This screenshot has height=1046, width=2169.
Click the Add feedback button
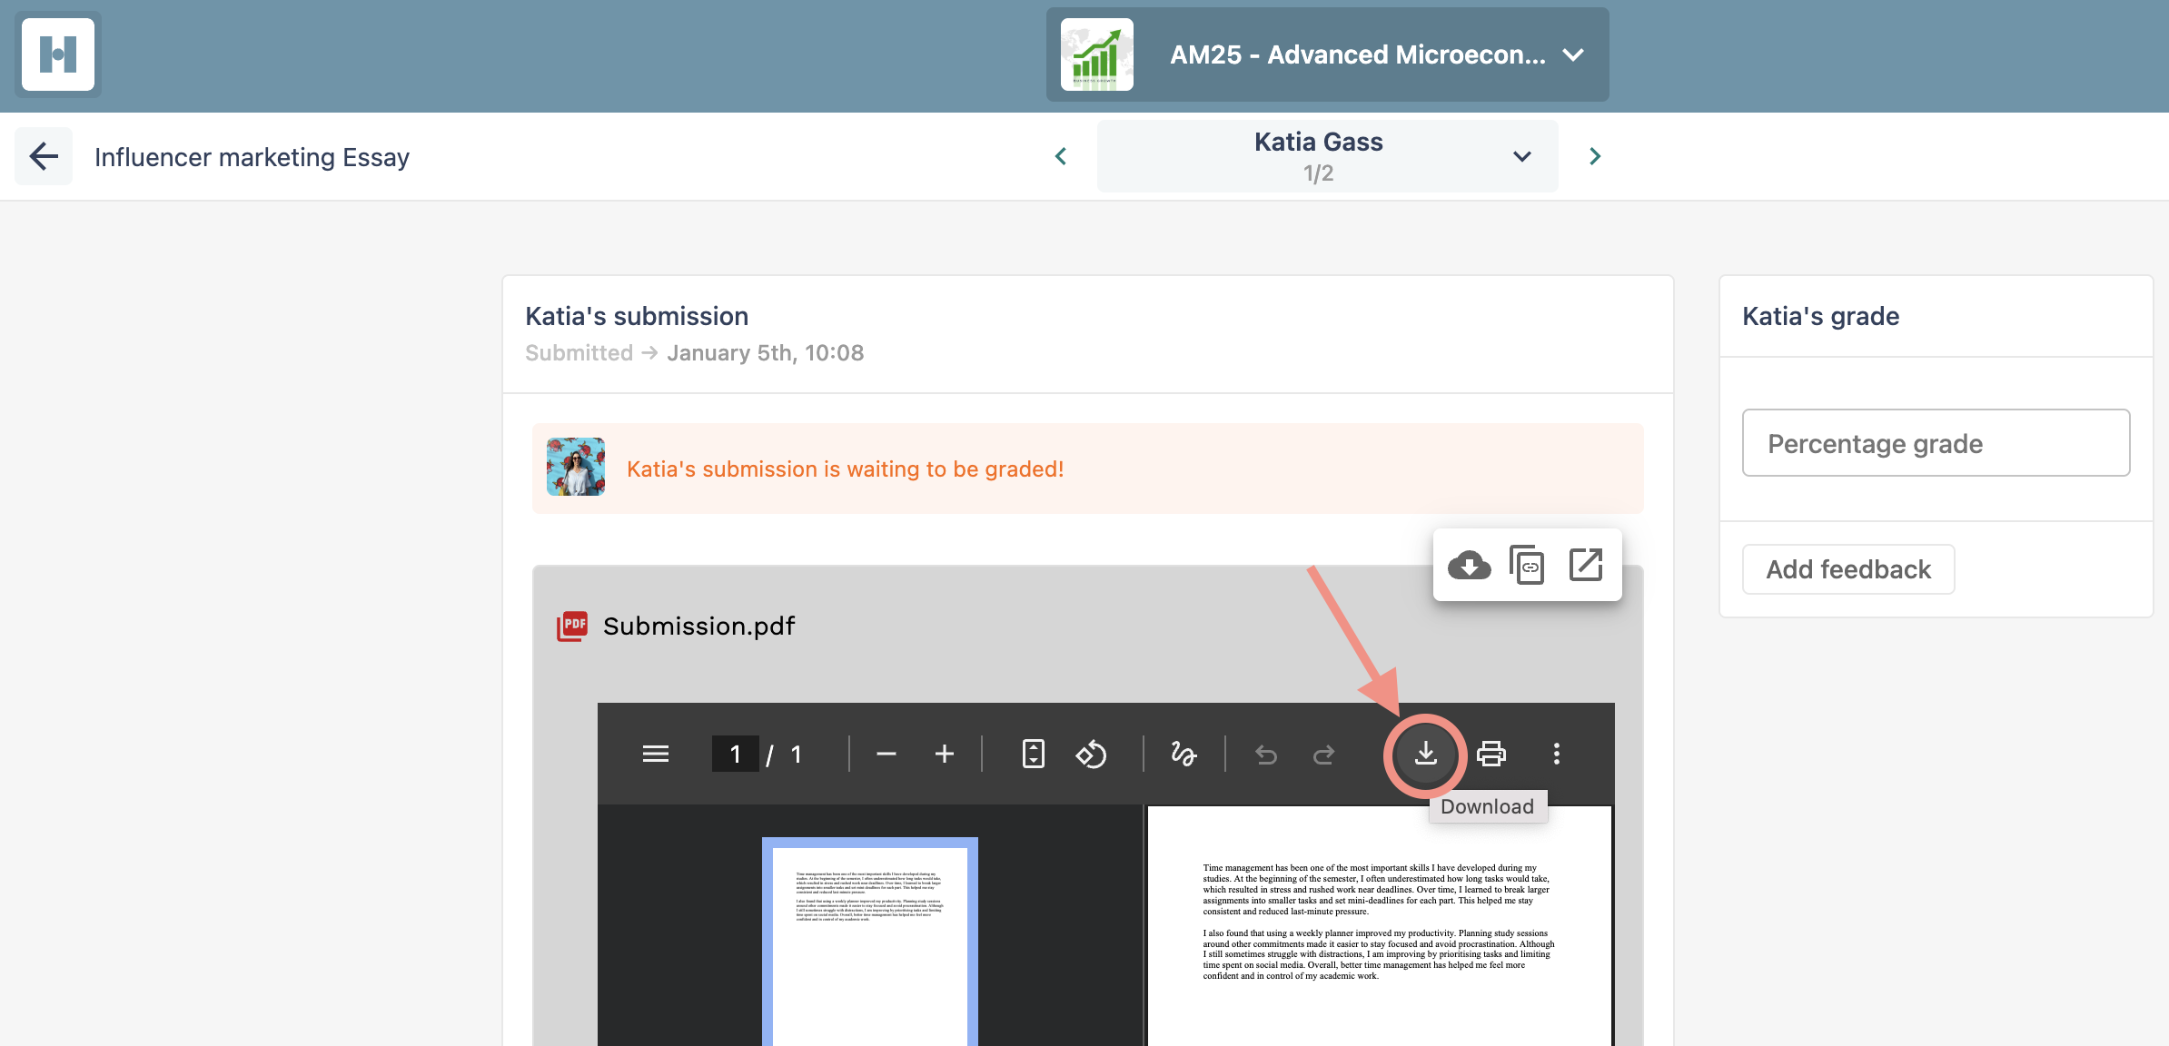[x=1847, y=569]
